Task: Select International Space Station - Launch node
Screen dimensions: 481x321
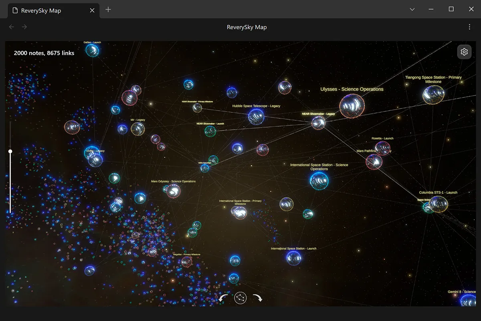Action: [x=293, y=258]
